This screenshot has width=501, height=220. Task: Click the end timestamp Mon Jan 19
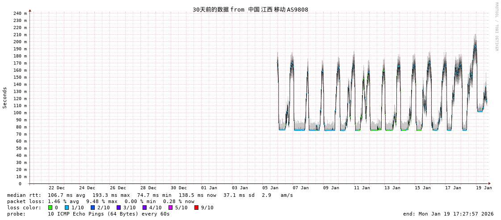click(x=448, y=214)
